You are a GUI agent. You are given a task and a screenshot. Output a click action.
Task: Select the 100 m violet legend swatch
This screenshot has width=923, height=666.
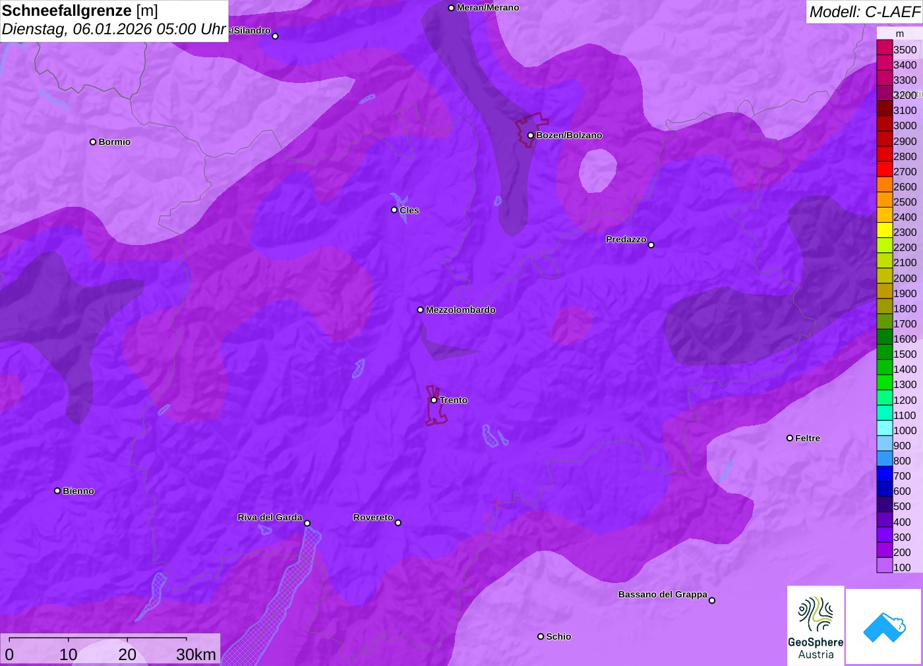[885, 565]
